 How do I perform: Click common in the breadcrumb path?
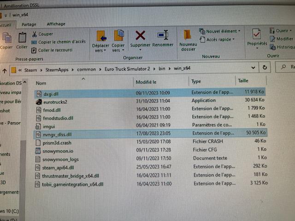pos(86,70)
